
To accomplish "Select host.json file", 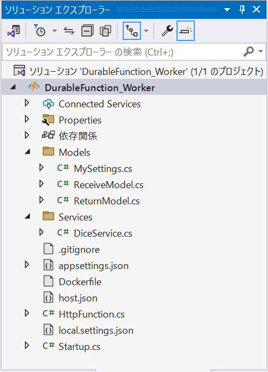I will point(78,298).
